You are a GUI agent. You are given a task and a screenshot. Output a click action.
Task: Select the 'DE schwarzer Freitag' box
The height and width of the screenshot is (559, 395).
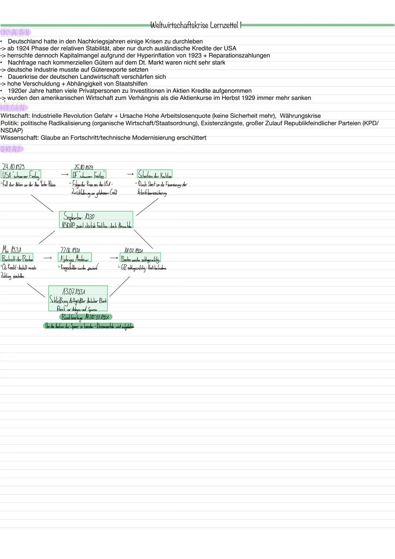click(x=89, y=174)
